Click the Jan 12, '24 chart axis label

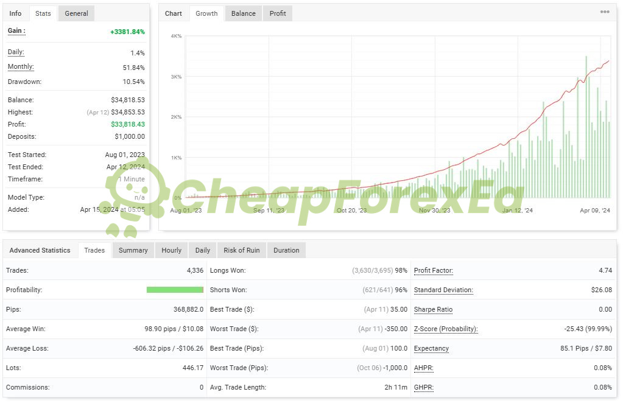[x=517, y=211]
